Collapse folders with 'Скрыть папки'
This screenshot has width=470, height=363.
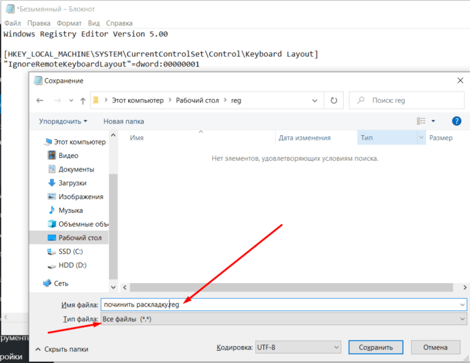pyautogui.click(x=62, y=349)
